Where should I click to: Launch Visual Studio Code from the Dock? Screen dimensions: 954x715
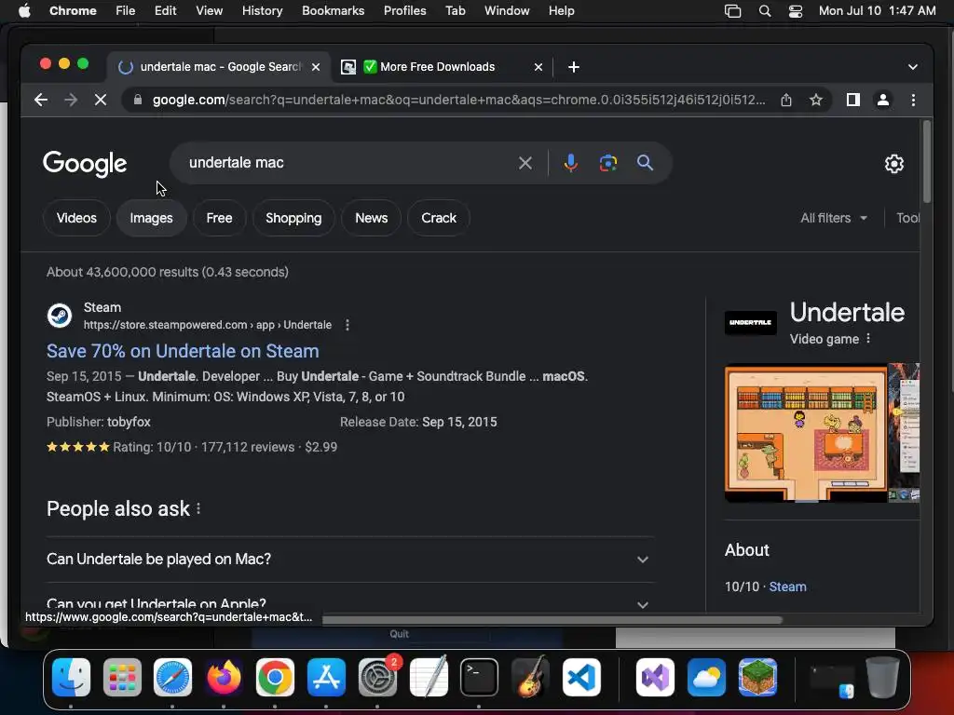[x=581, y=678]
